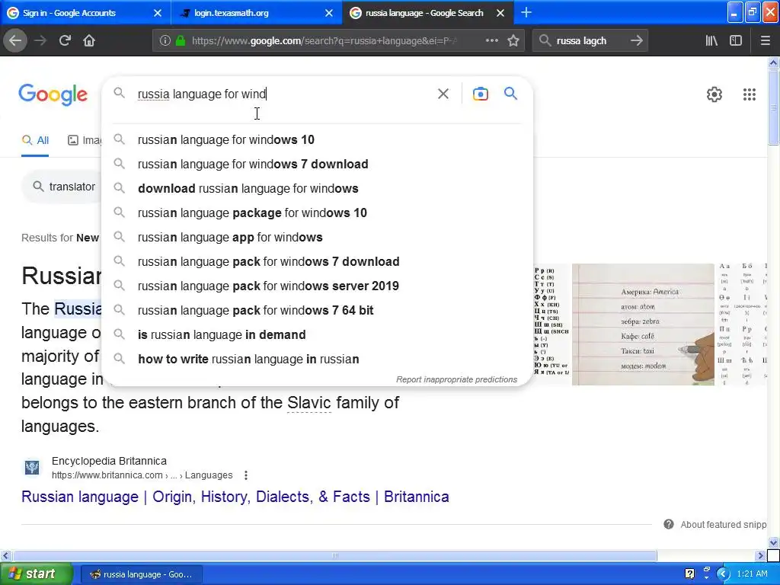780x585 pixels.
Task: Click the About featured snippets link
Action: [x=724, y=524]
